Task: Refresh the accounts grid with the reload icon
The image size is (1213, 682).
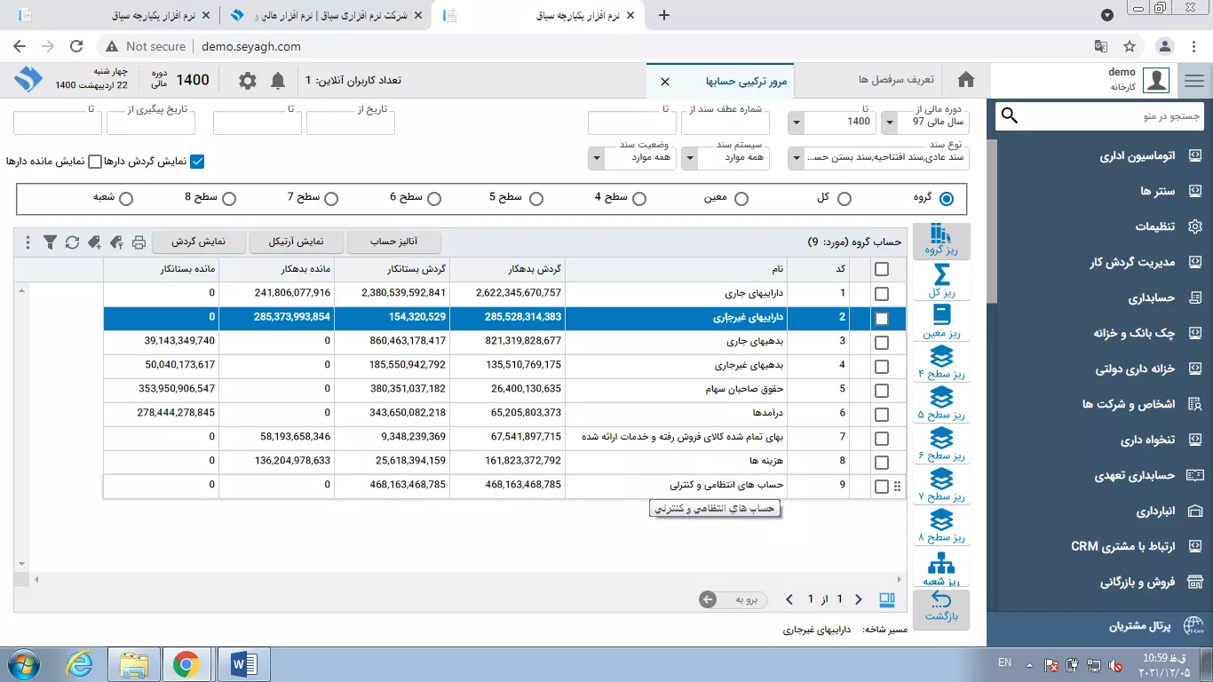Action: pos(72,242)
